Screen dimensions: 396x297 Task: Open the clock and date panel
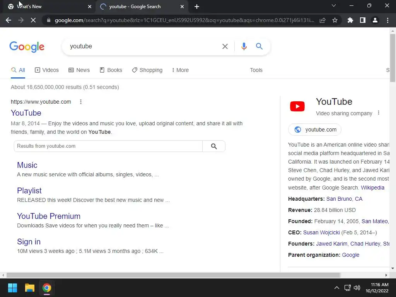377,288
